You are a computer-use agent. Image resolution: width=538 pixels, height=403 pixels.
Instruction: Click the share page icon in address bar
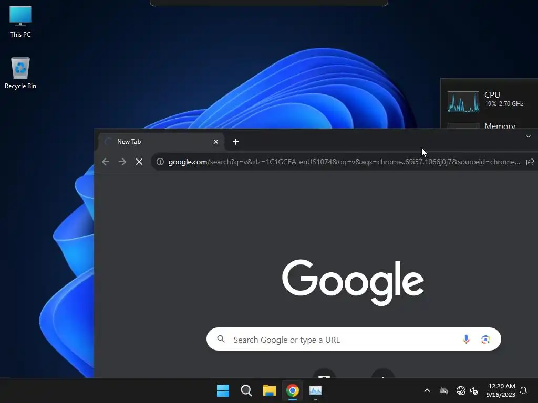click(530, 162)
